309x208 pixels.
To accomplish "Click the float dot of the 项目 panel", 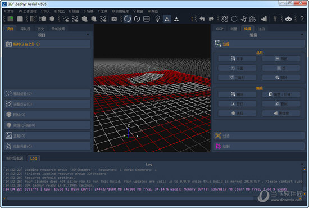I will tap(88, 34).
